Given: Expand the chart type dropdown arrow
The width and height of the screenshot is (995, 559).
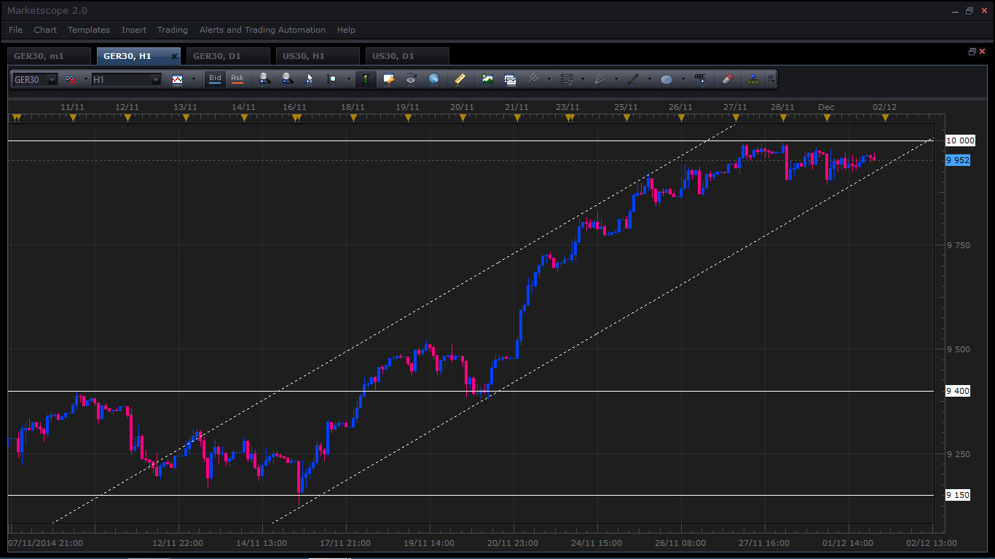Looking at the screenshot, I should click(x=193, y=79).
